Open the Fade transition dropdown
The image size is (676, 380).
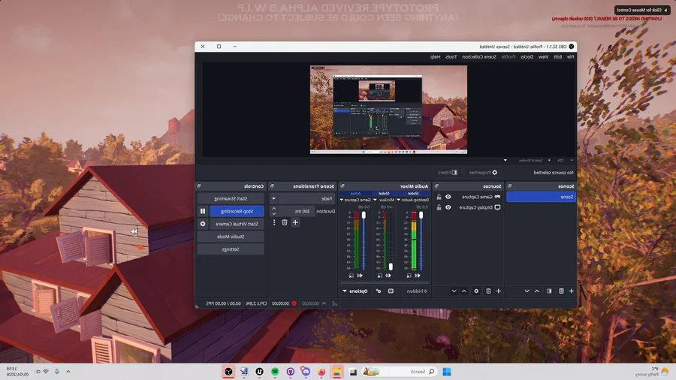pyautogui.click(x=273, y=198)
